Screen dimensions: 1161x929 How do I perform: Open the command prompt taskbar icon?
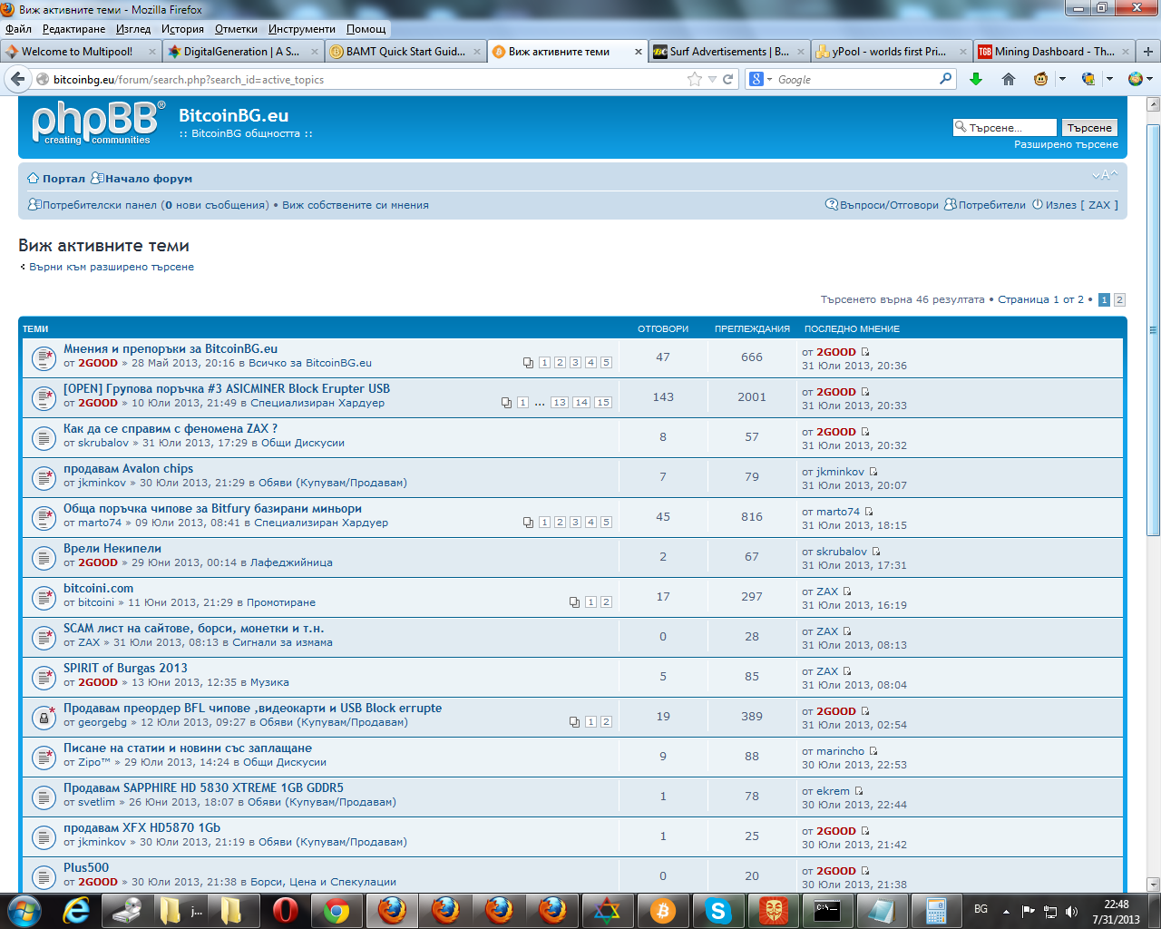(827, 910)
